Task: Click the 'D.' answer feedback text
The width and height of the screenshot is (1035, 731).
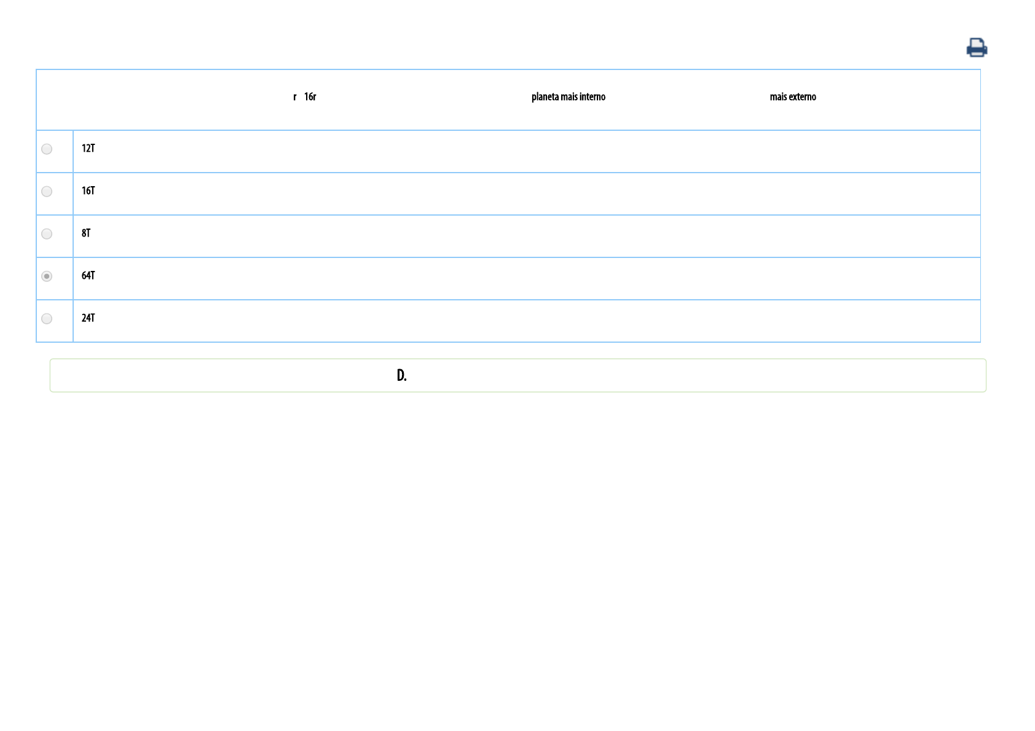Action: pos(401,375)
